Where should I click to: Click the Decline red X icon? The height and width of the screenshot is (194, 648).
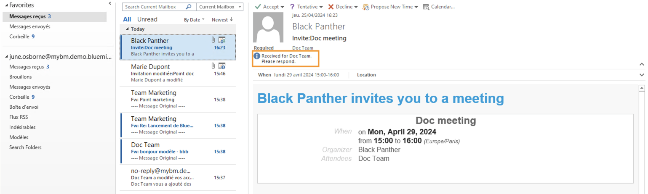[331, 7]
